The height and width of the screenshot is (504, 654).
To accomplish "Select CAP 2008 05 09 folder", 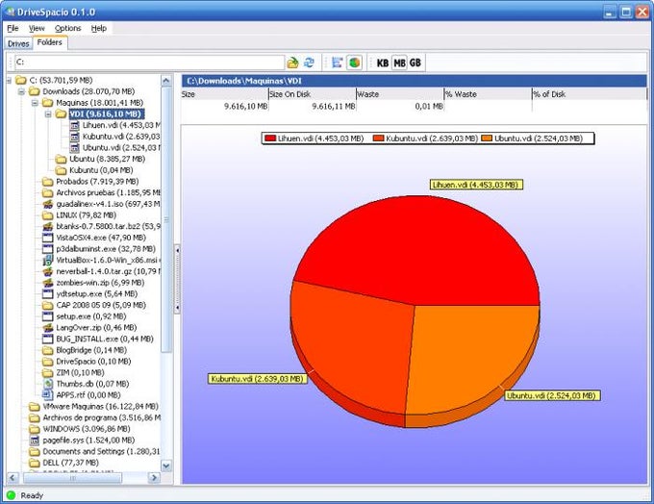I will (94, 306).
